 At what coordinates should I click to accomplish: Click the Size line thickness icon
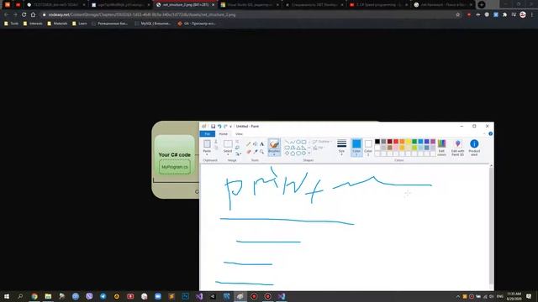[342, 143]
